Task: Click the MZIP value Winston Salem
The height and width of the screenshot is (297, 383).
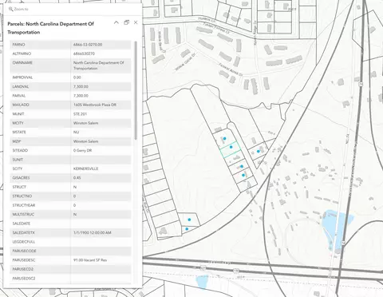Action: point(85,141)
